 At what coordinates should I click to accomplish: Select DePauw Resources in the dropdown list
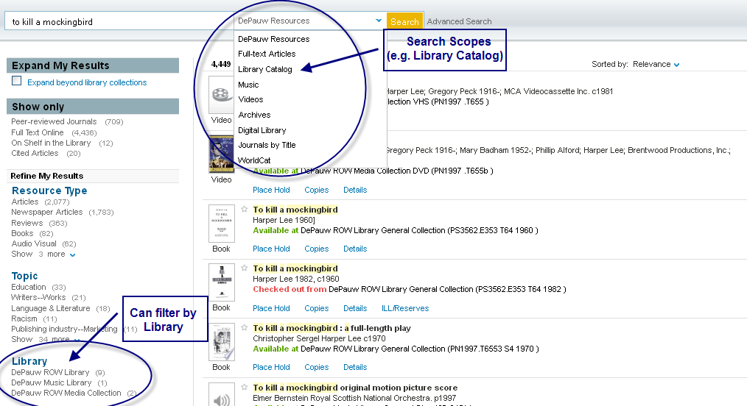coord(273,39)
